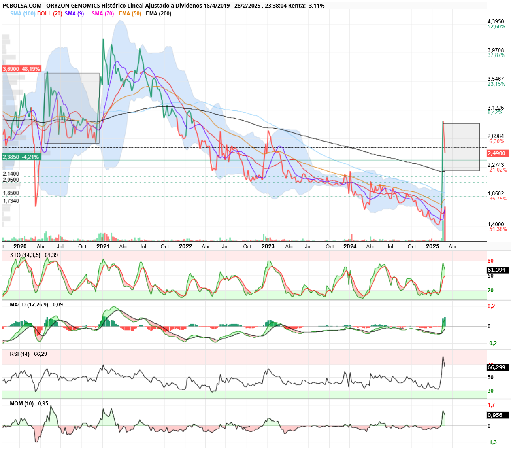
Task: Click the MACD 0,2 scale label
Action: [491, 306]
